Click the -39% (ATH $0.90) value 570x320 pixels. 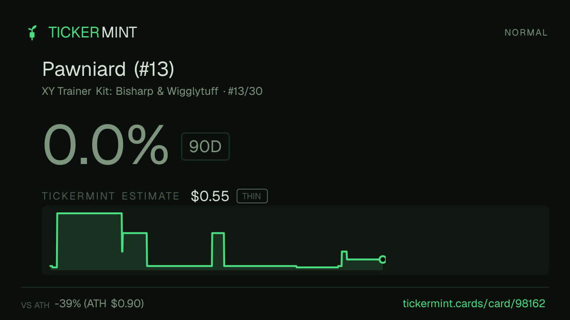(99, 303)
